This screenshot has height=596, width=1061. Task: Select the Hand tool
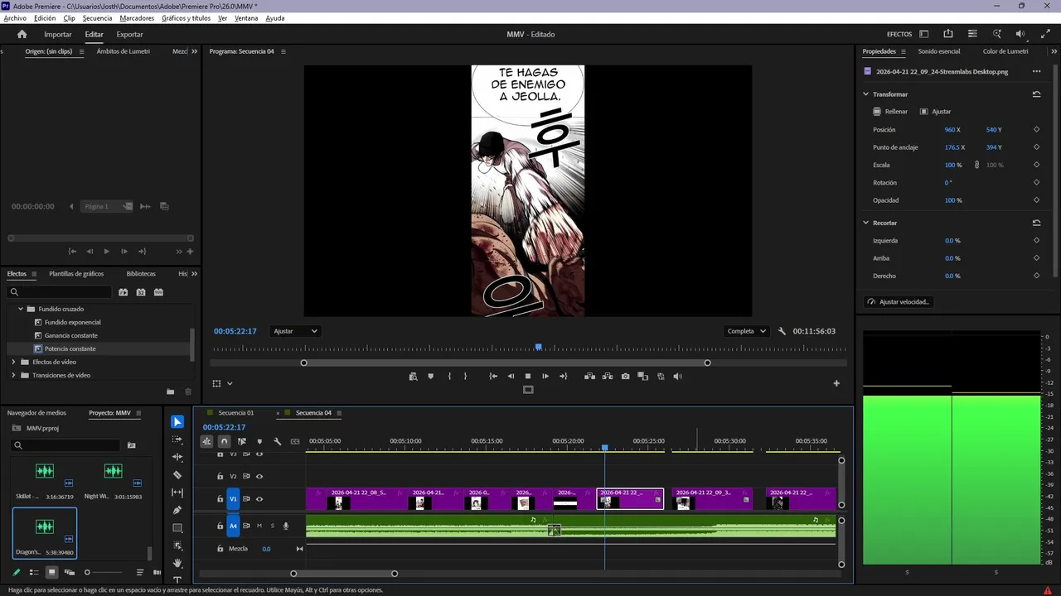177,563
